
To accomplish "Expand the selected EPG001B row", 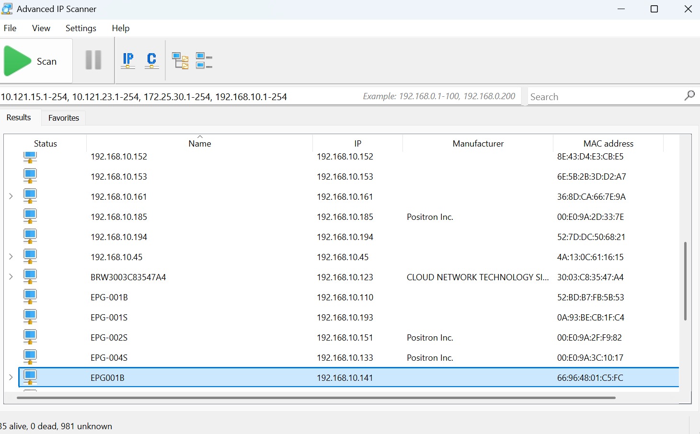I will coord(11,377).
